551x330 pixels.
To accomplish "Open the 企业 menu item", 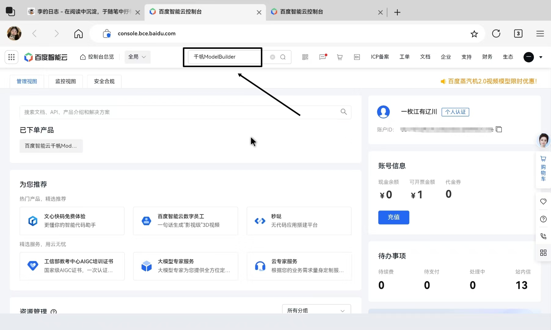I will coord(446,57).
